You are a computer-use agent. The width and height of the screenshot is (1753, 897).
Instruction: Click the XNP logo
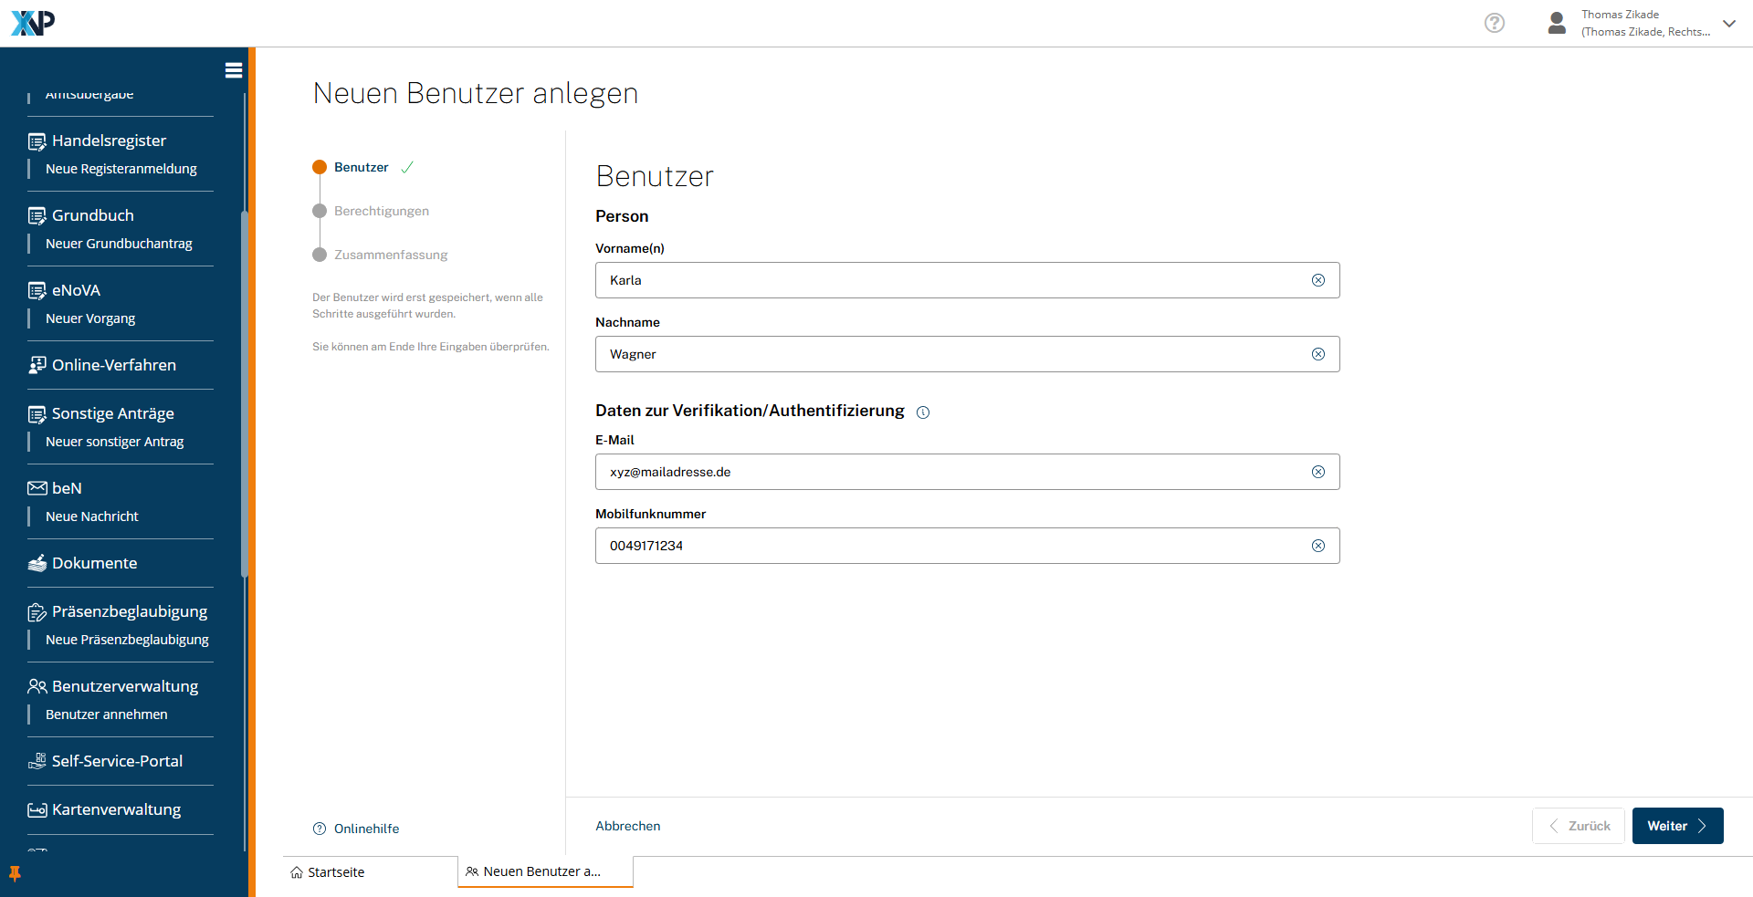[33, 23]
